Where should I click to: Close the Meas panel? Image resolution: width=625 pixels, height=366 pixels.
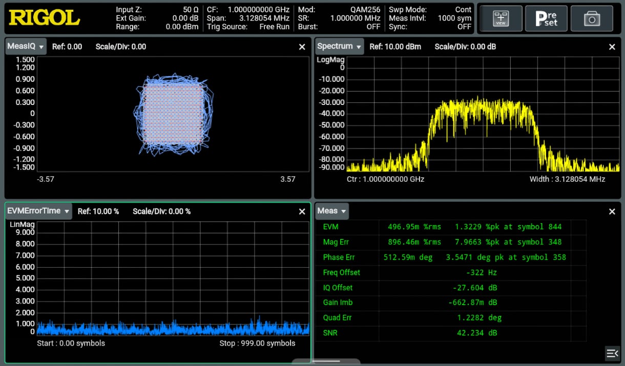click(612, 211)
